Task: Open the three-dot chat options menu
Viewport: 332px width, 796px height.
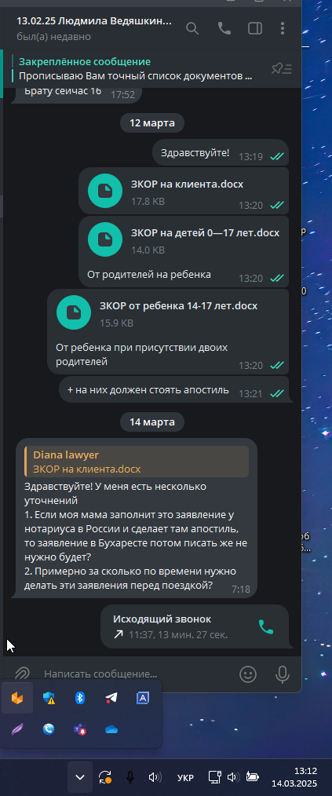Action: coord(283,28)
